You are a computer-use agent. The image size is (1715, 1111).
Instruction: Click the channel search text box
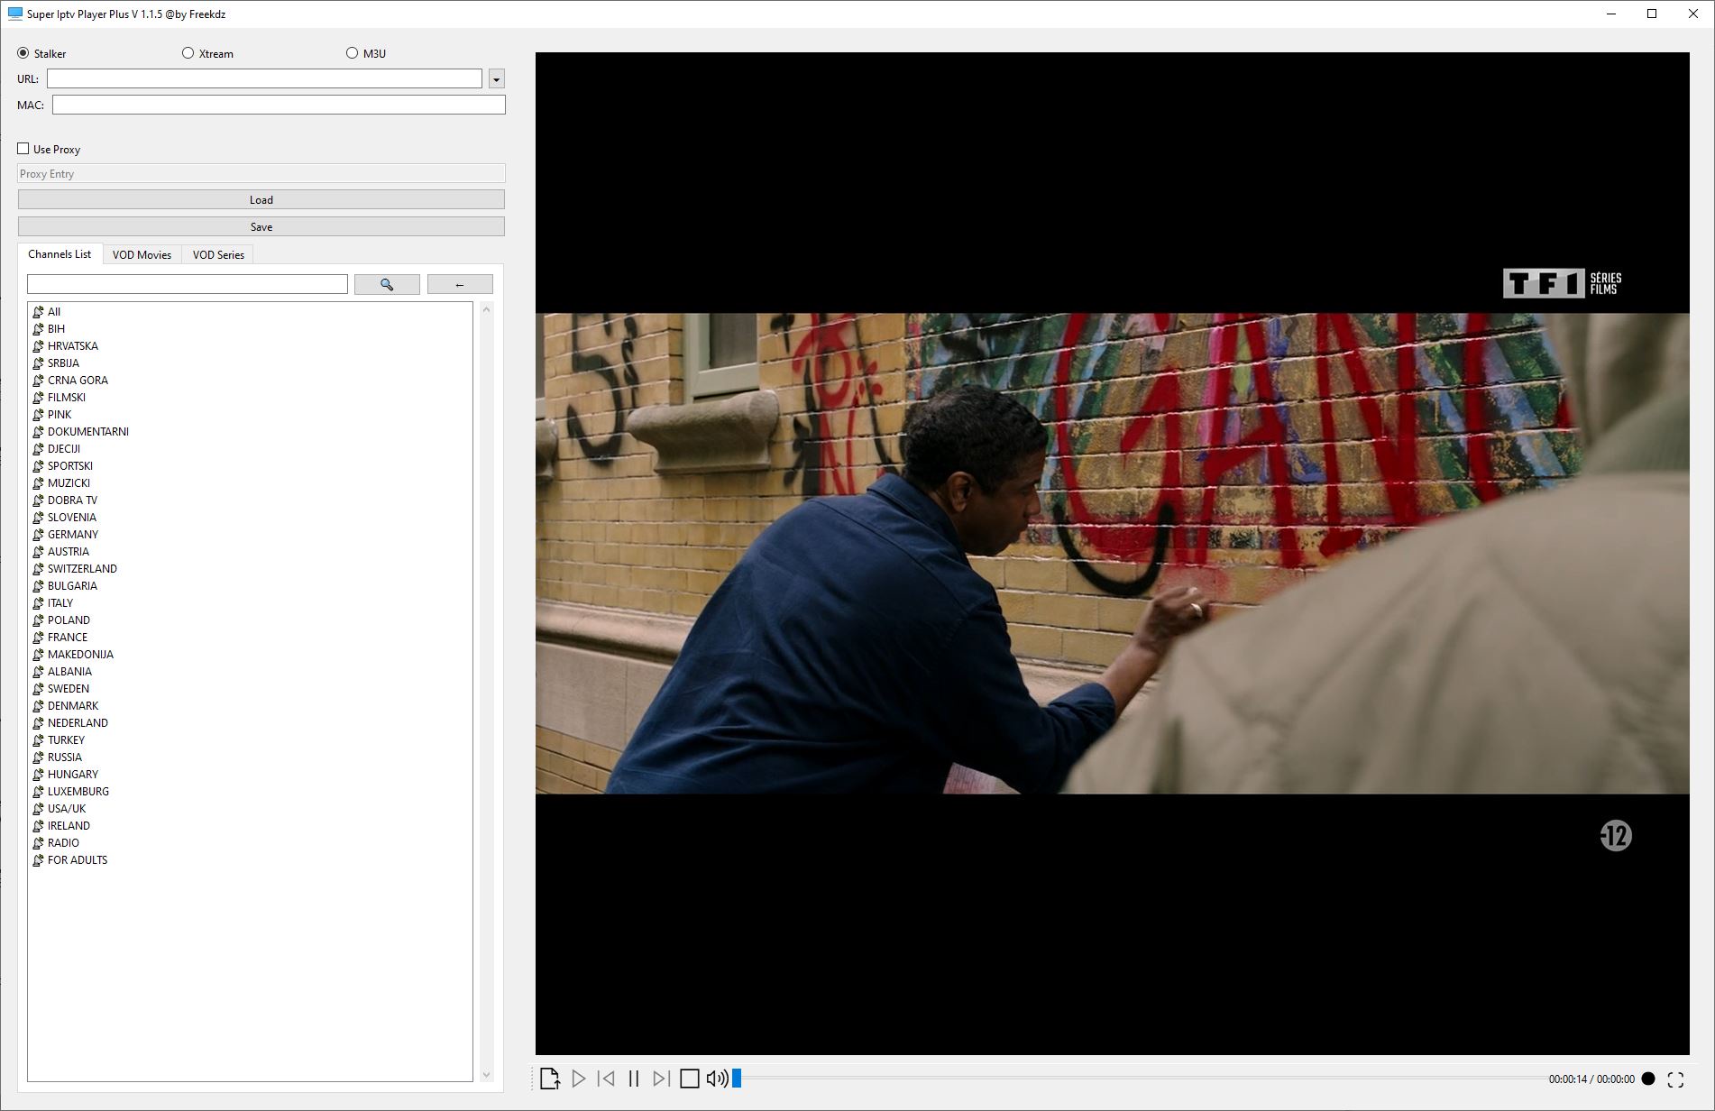[188, 285]
